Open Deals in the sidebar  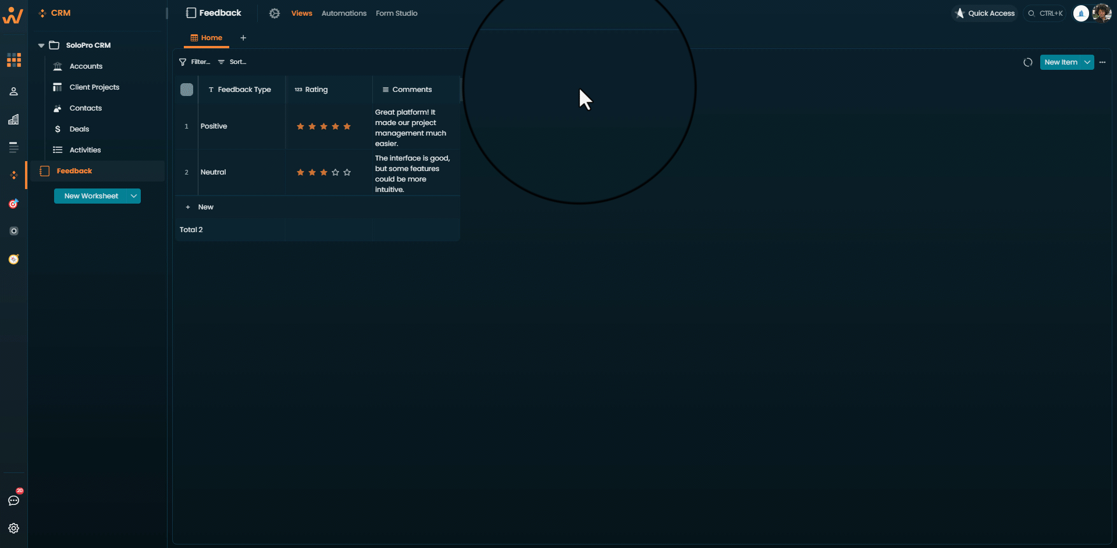[x=79, y=129]
